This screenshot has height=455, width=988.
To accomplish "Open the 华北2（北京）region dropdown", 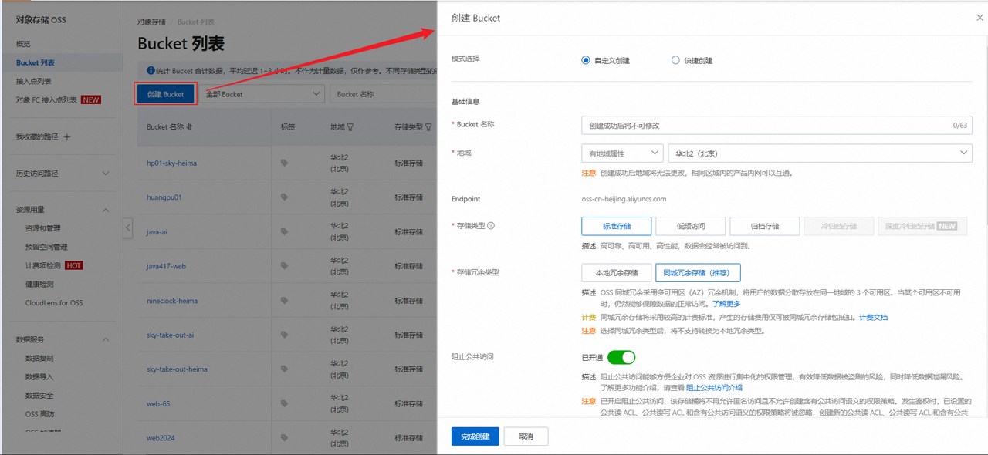I will [818, 153].
